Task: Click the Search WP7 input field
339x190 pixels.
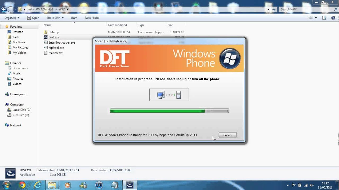Action: click(x=306, y=9)
